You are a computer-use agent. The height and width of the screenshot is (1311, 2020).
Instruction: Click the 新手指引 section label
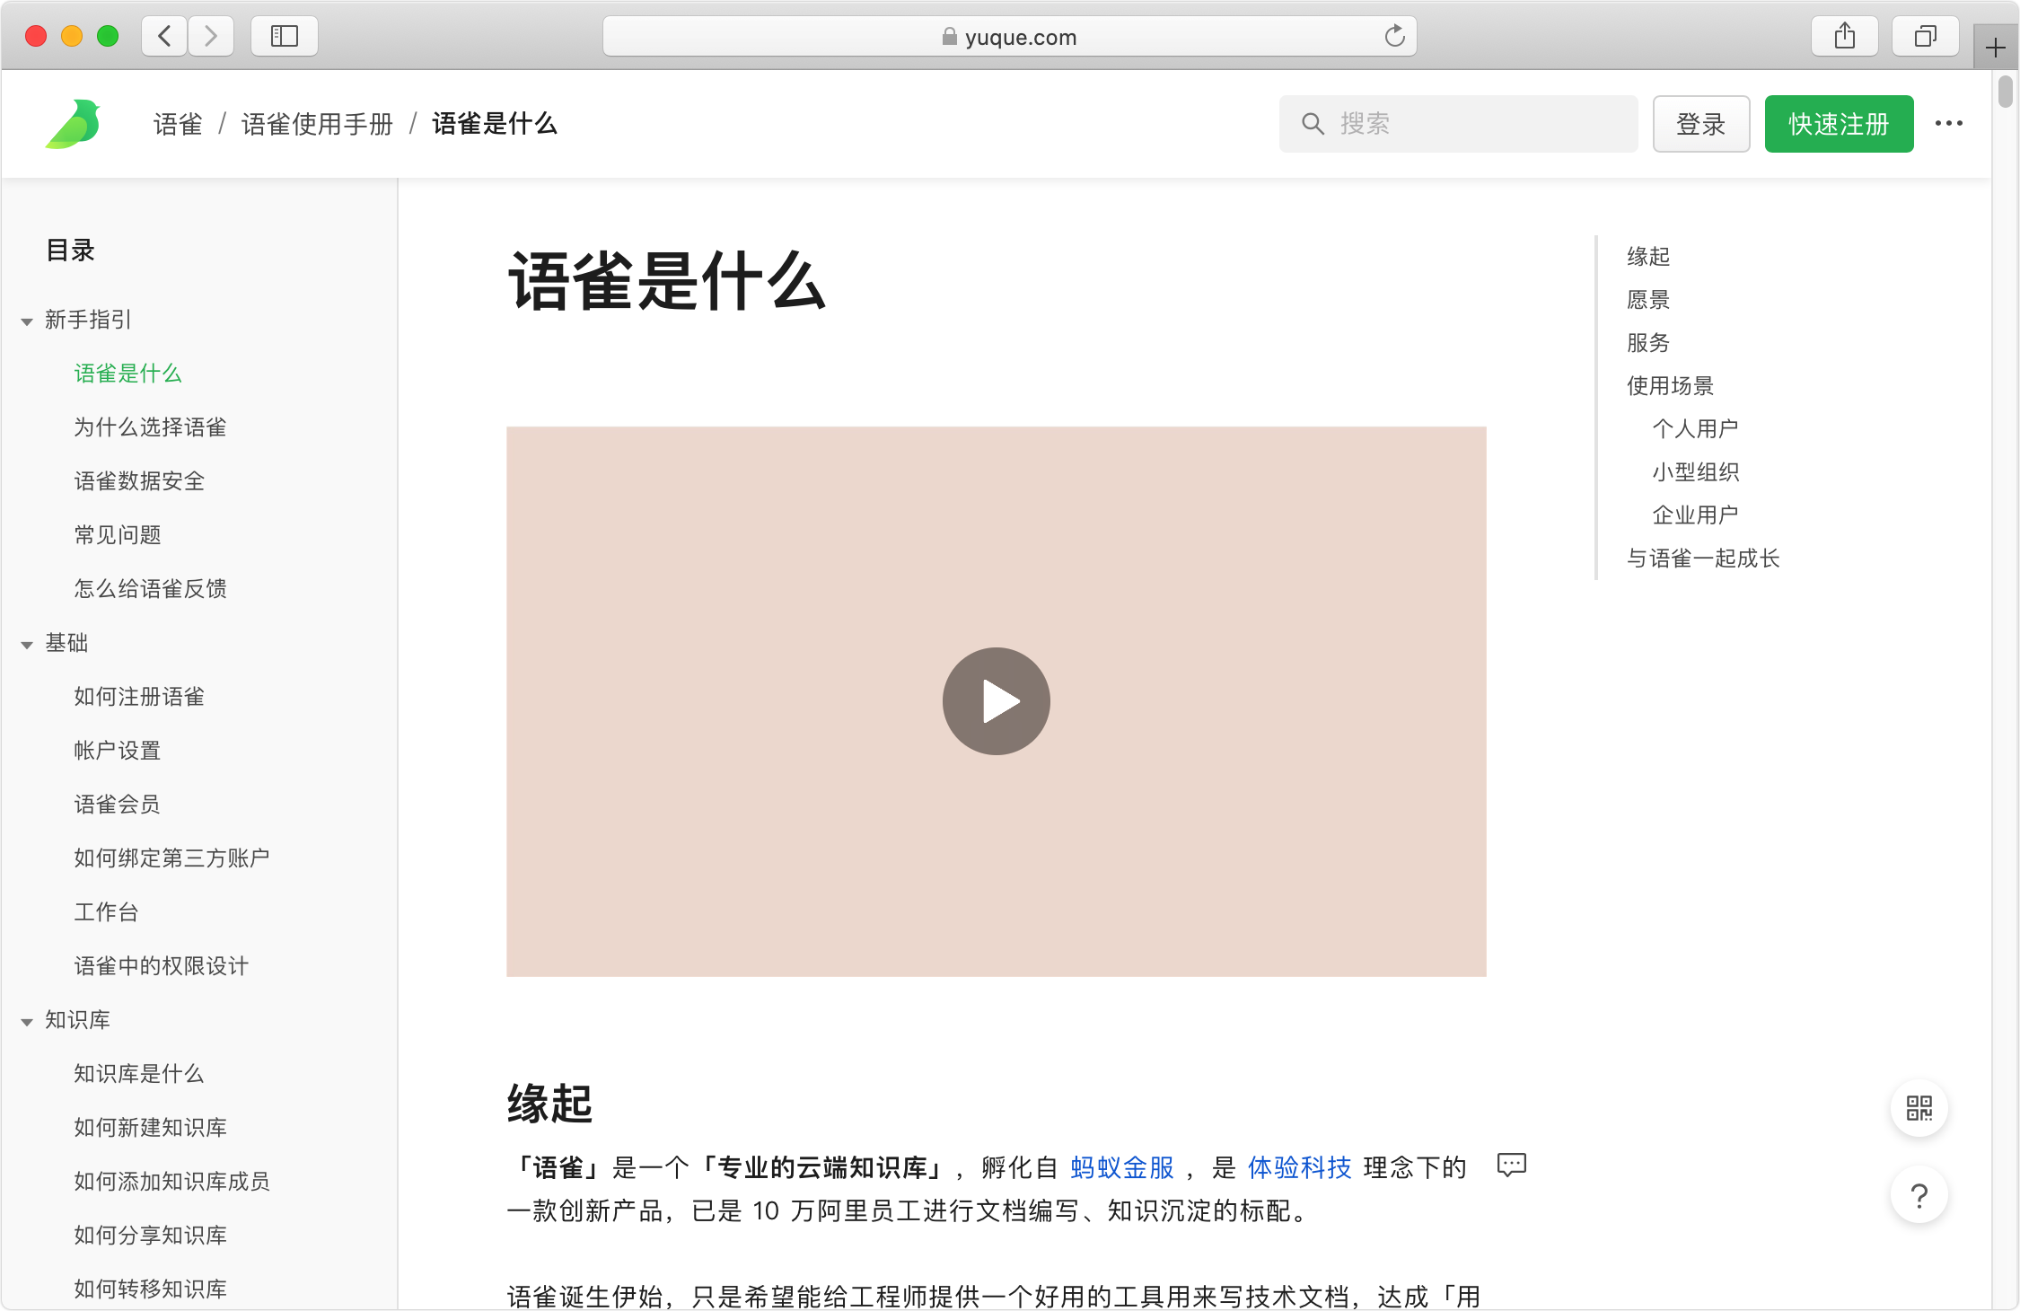88,320
